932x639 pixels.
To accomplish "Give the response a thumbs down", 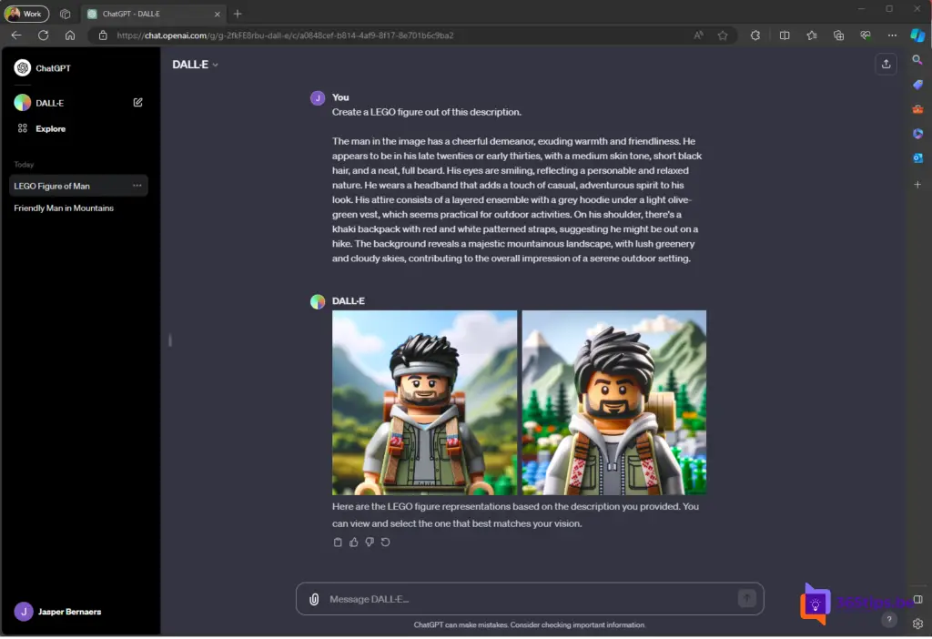I will coord(370,543).
